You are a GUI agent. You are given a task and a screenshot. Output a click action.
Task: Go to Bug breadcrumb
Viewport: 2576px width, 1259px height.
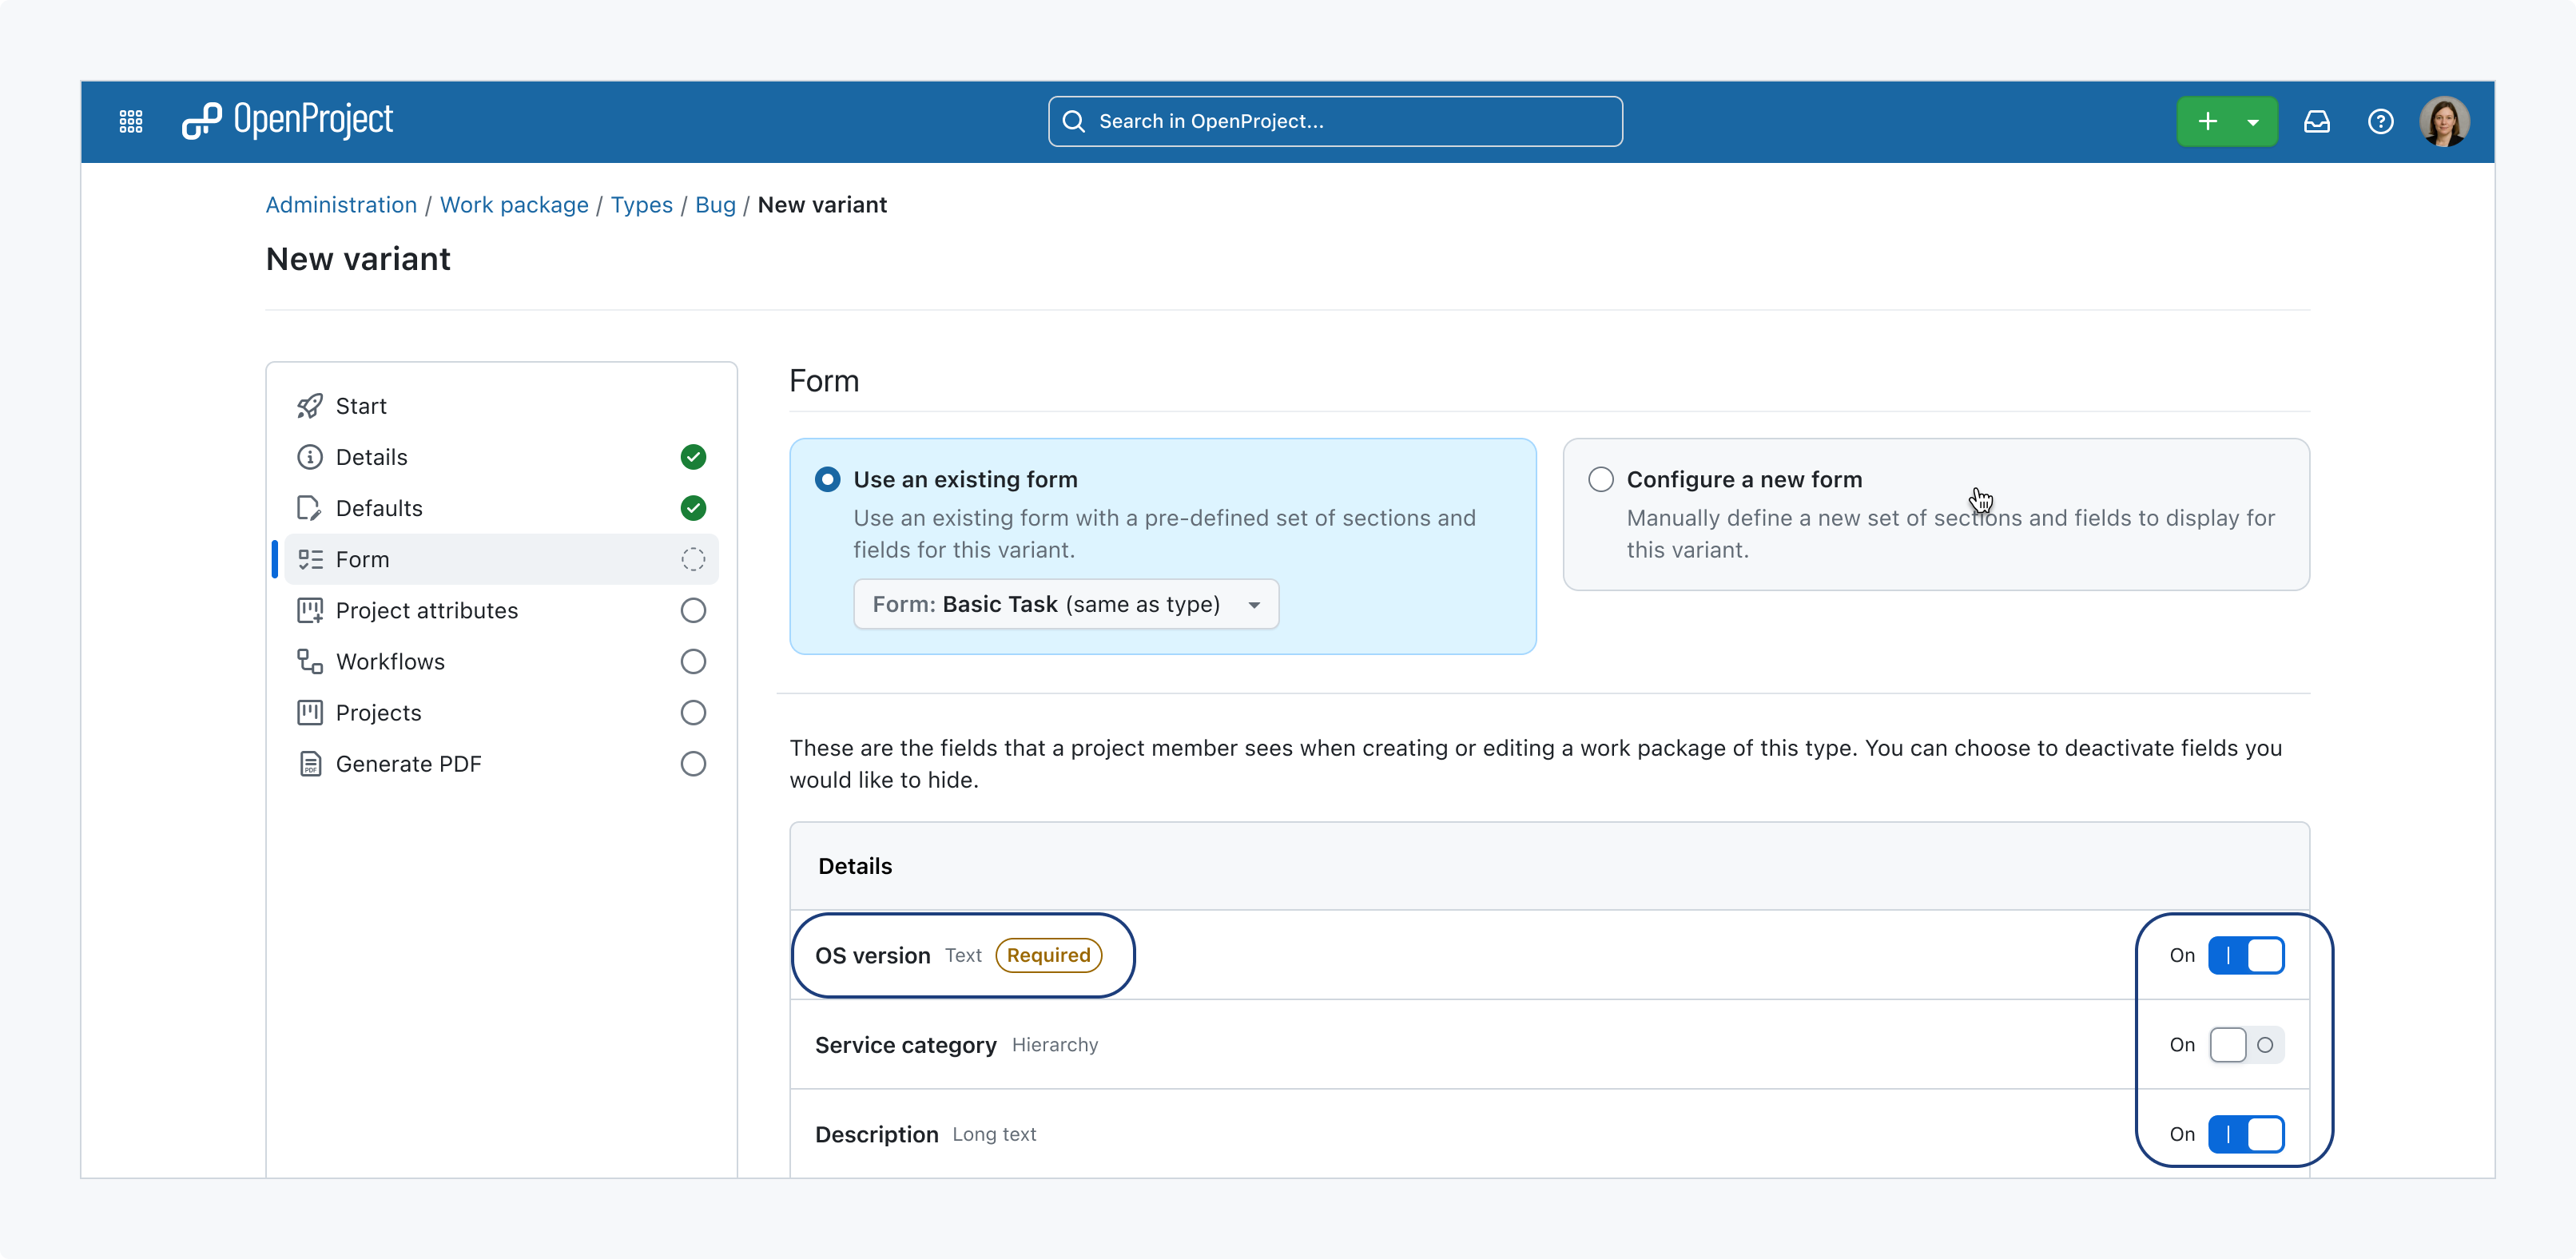[715, 204]
